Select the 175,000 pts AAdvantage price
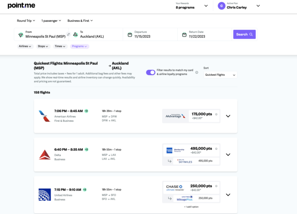Screen dimensions: 297x214 pyautogui.click(x=204, y=116)
